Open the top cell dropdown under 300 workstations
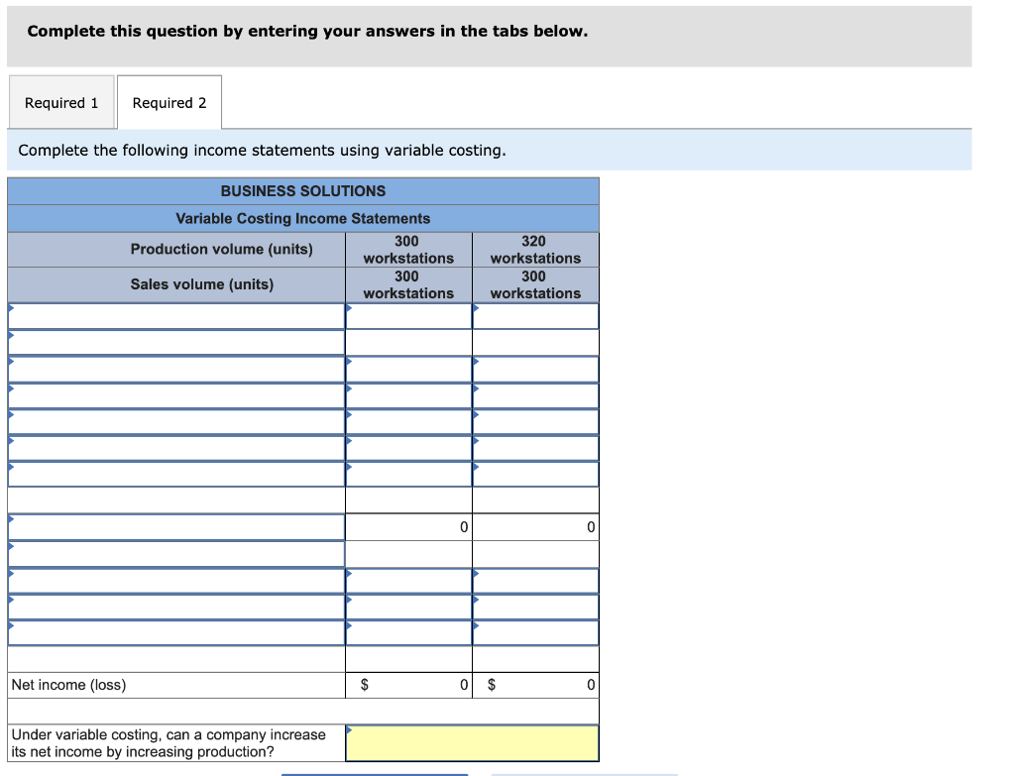This screenshot has height=776, width=1015. pyautogui.click(x=407, y=315)
